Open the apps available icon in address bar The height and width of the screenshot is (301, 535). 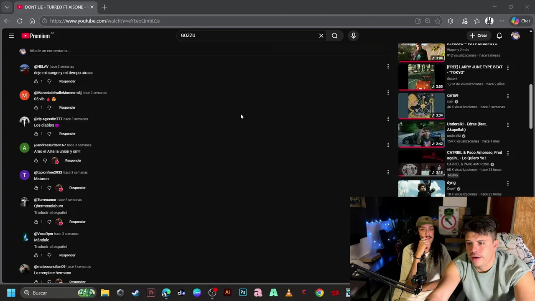point(418,21)
